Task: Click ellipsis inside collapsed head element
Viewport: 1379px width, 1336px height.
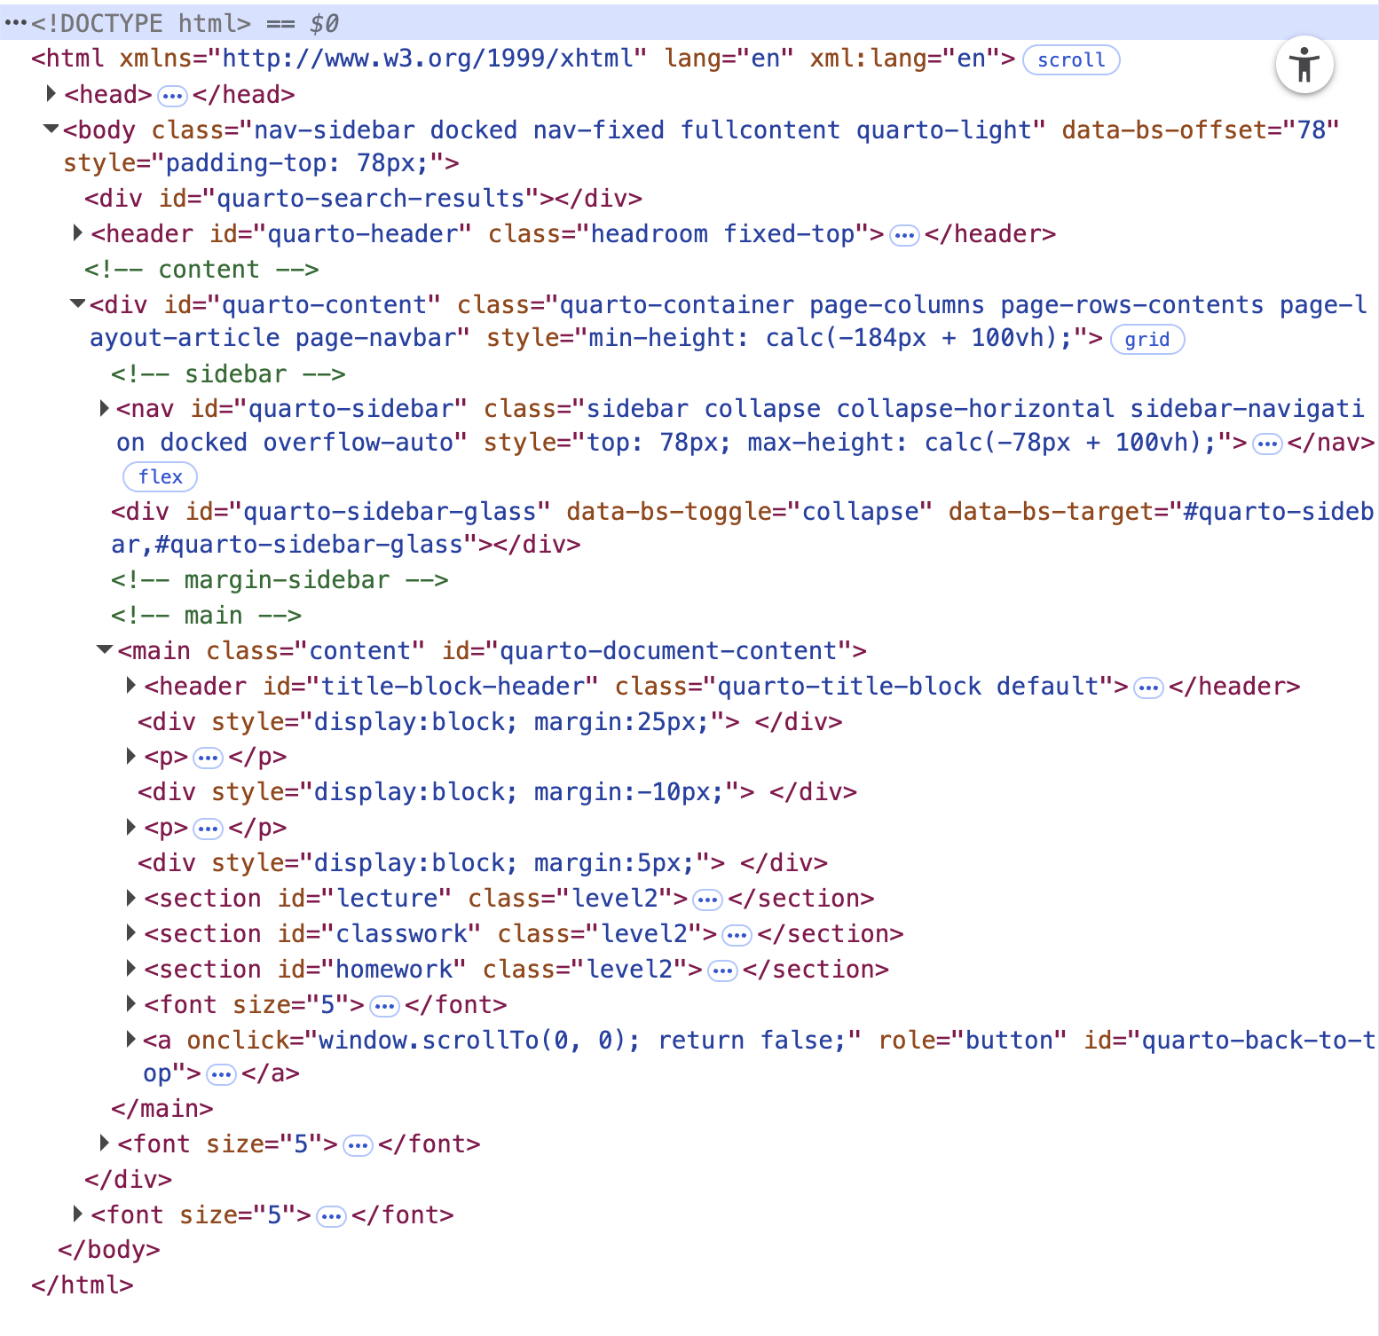Action: point(172,95)
